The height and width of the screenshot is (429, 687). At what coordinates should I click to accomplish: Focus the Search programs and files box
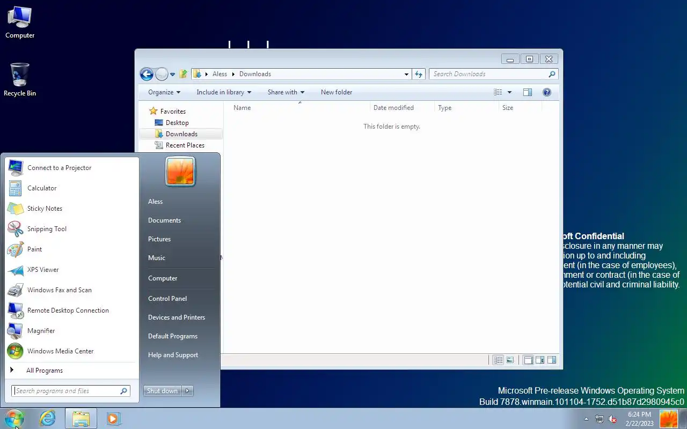point(71,391)
